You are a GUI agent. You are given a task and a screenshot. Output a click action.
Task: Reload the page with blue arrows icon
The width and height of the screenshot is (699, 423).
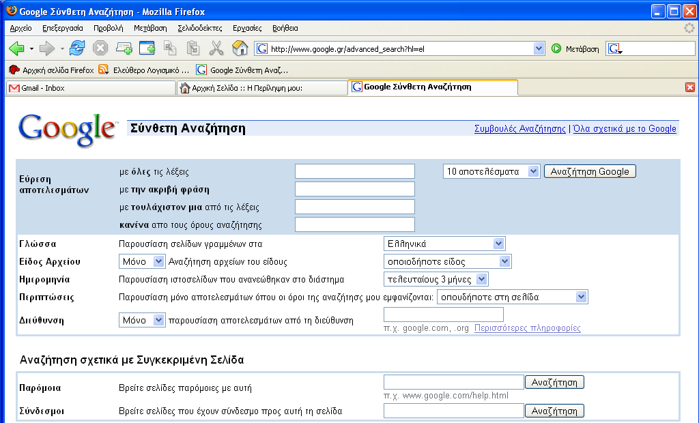coord(77,48)
